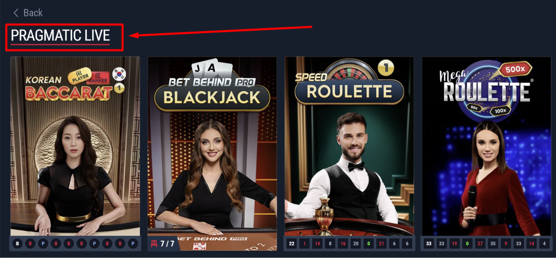The width and height of the screenshot is (556, 258).
Task: Click the 500x multiplier badge
Action: click(515, 69)
